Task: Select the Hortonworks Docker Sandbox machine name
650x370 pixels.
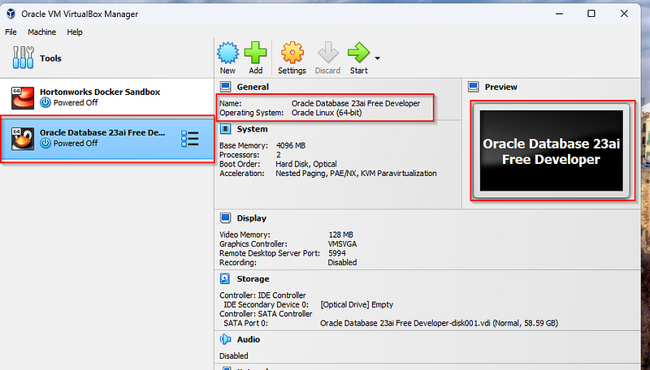Action: tap(100, 92)
